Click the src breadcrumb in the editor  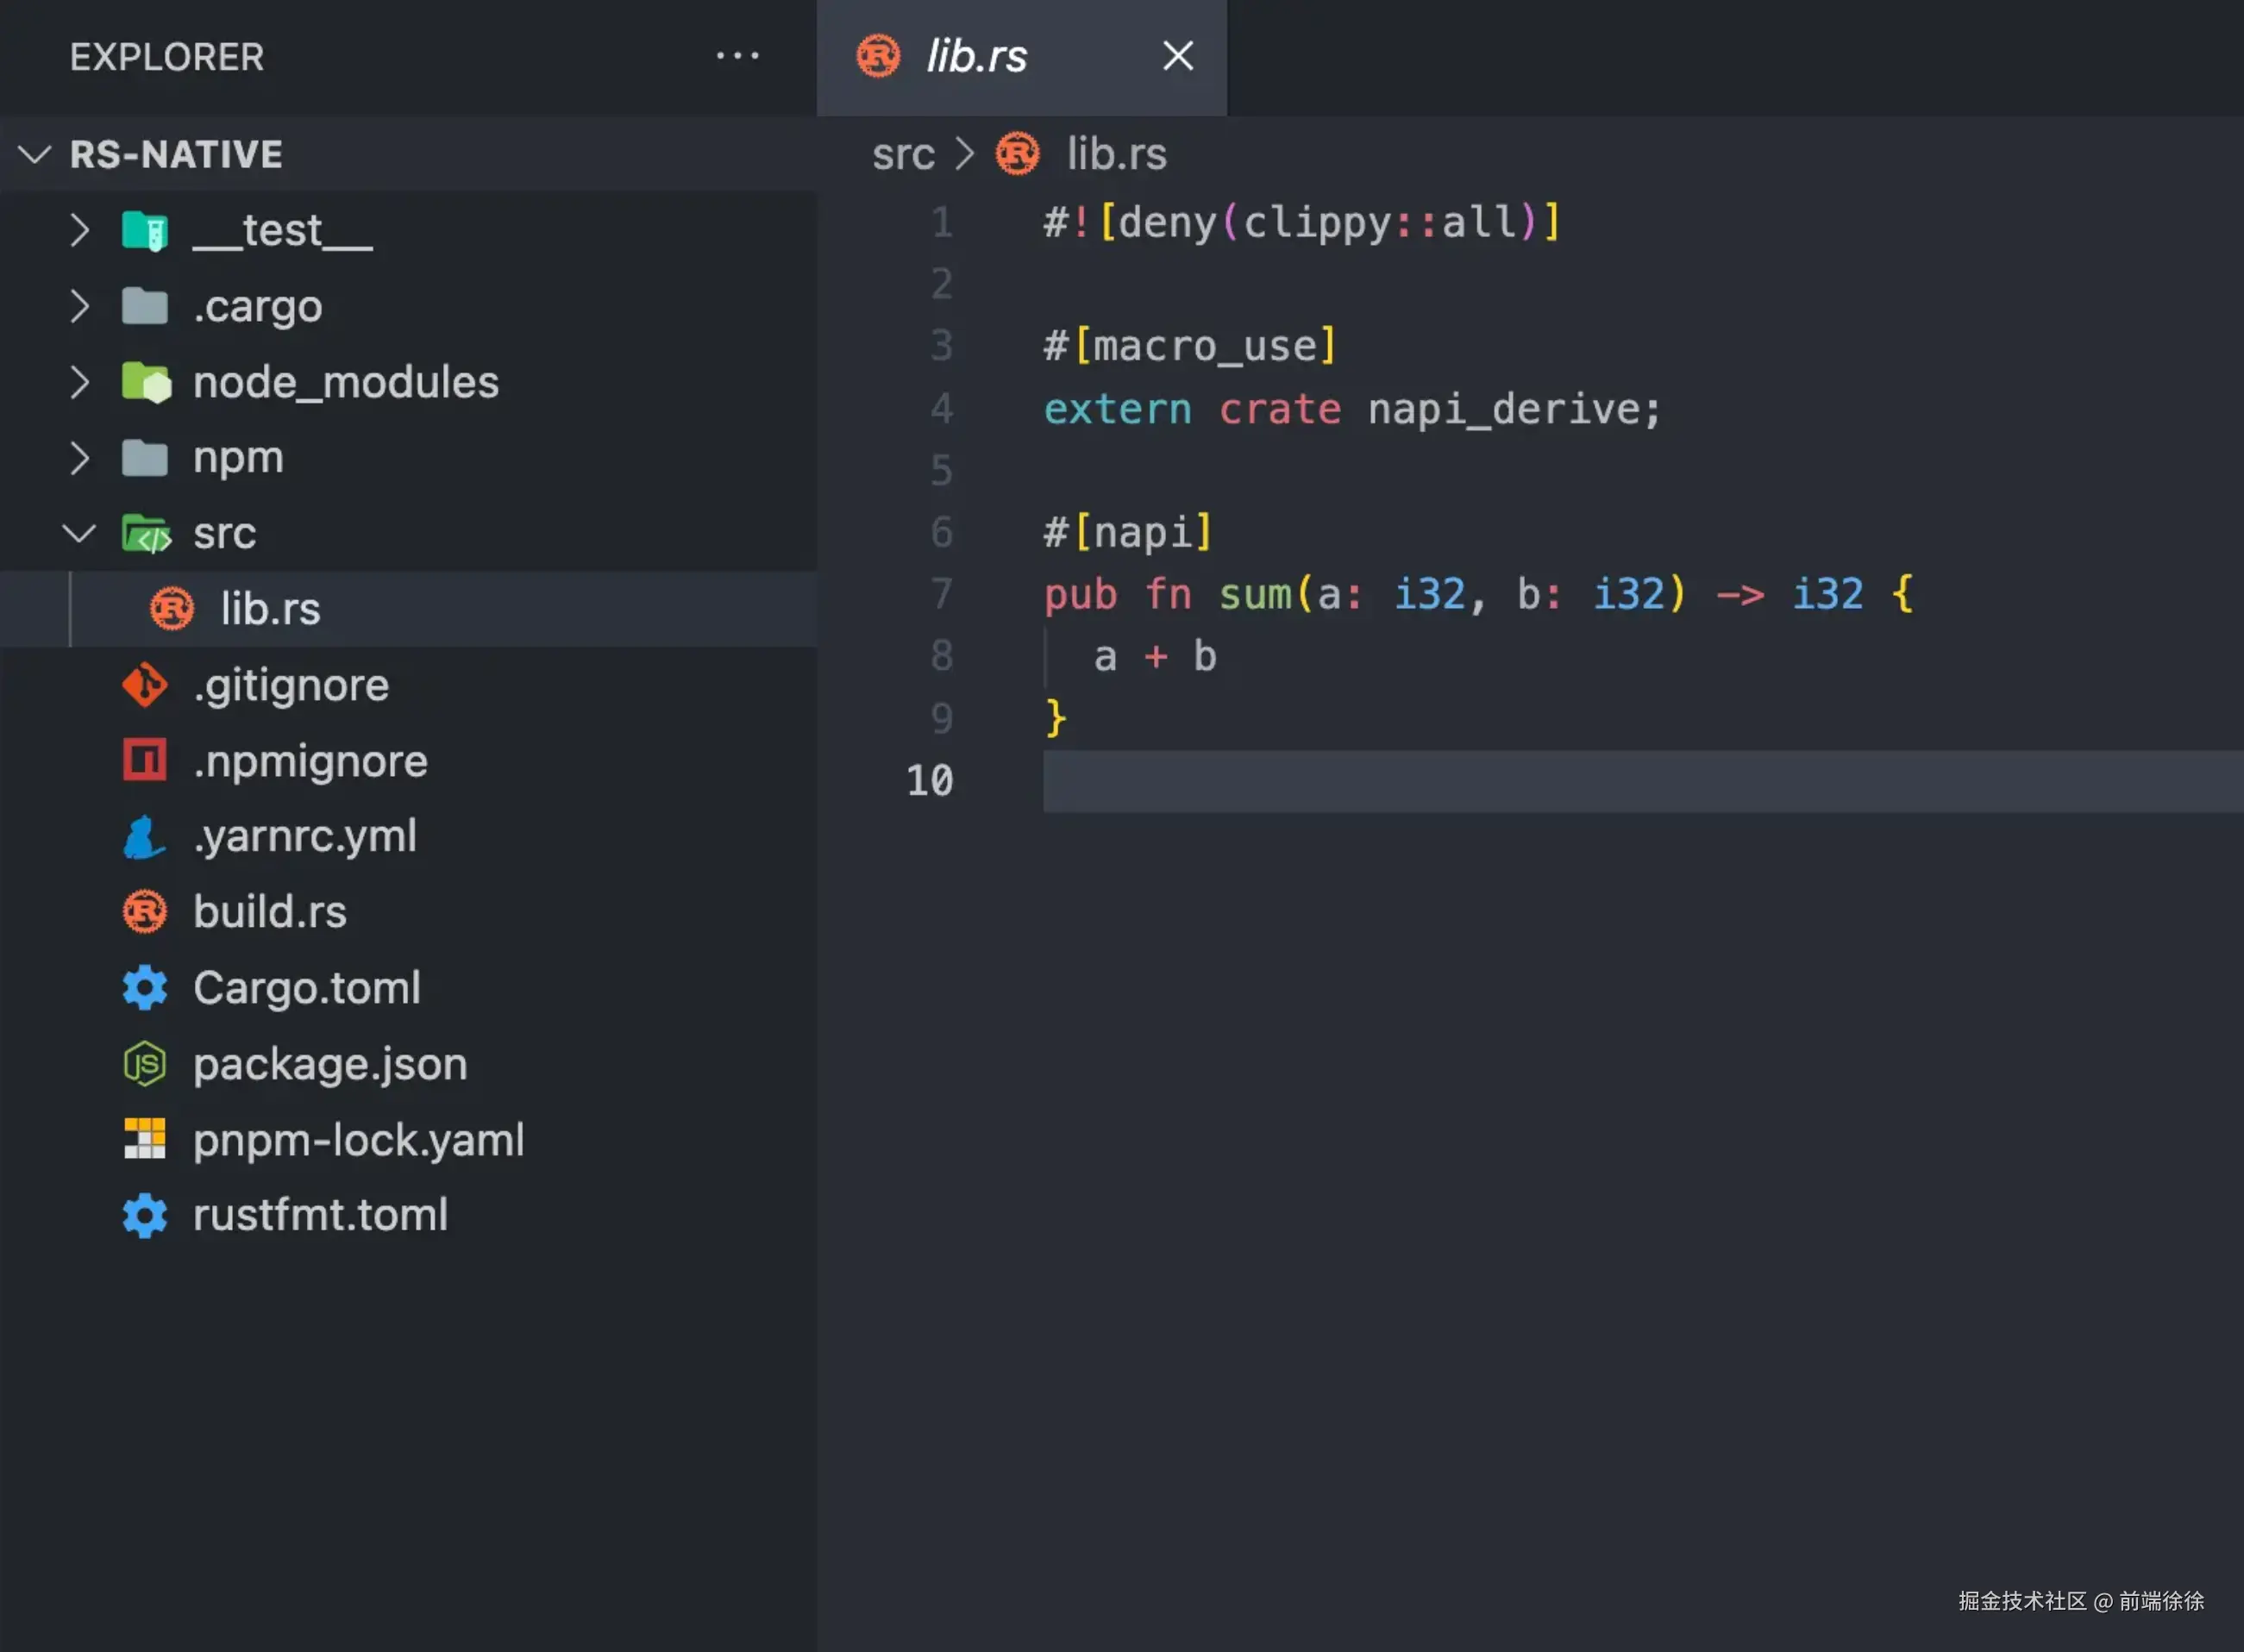(903, 155)
